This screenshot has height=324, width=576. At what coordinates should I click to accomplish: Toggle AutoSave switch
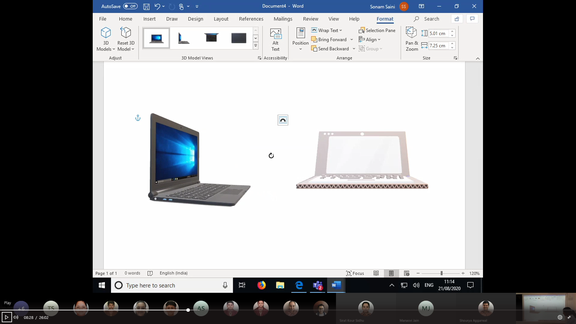[130, 6]
